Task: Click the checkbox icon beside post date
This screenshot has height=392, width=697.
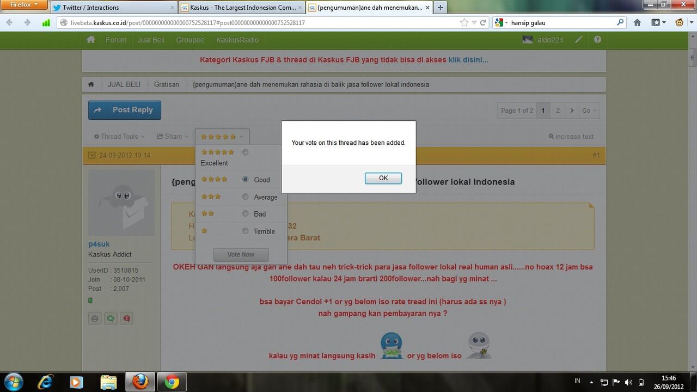Action: click(x=91, y=156)
